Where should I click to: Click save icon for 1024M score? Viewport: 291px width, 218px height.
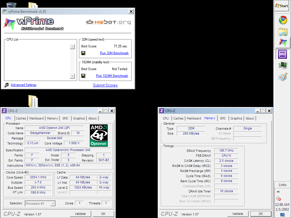pos(83,76)
